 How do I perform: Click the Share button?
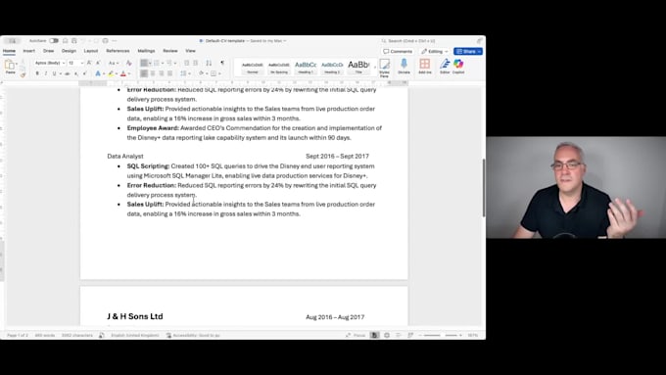pyautogui.click(x=468, y=51)
